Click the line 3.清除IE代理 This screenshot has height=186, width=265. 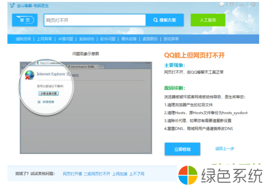(198, 121)
